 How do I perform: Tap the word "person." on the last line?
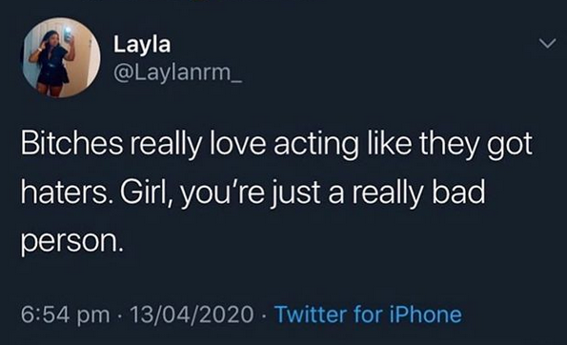pyautogui.click(x=70, y=242)
